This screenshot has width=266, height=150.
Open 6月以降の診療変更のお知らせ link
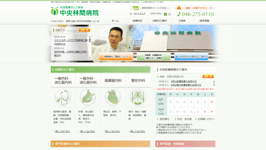tap(186, 85)
